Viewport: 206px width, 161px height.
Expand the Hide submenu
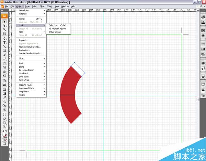point(31,32)
